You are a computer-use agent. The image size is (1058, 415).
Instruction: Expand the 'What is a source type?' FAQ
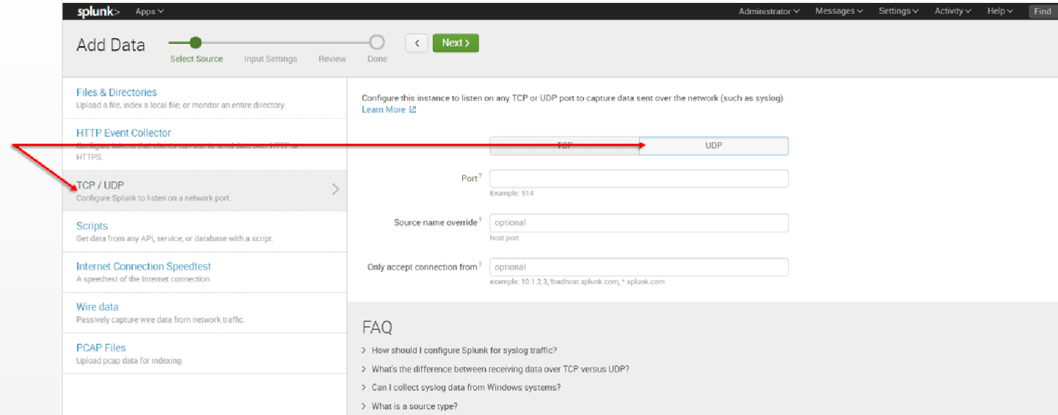click(414, 406)
